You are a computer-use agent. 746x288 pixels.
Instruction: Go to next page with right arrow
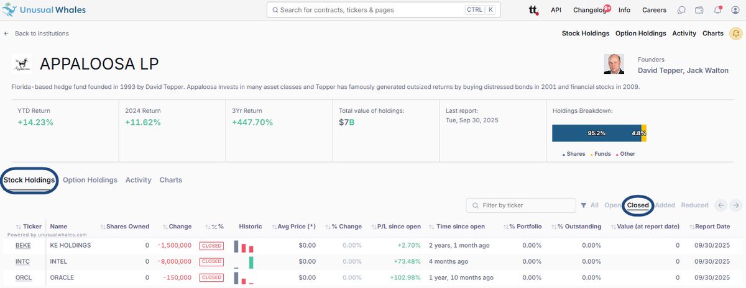[735, 205]
